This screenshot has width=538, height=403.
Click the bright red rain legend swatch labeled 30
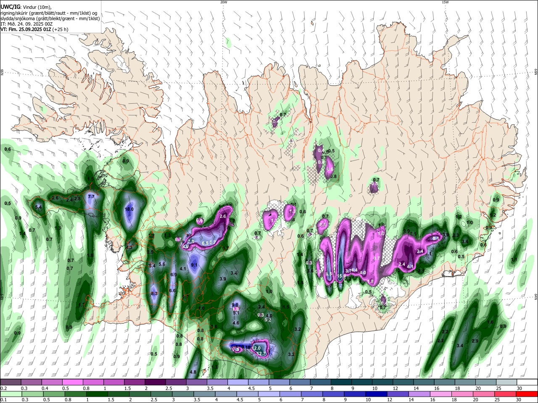(x=527, y=394)
